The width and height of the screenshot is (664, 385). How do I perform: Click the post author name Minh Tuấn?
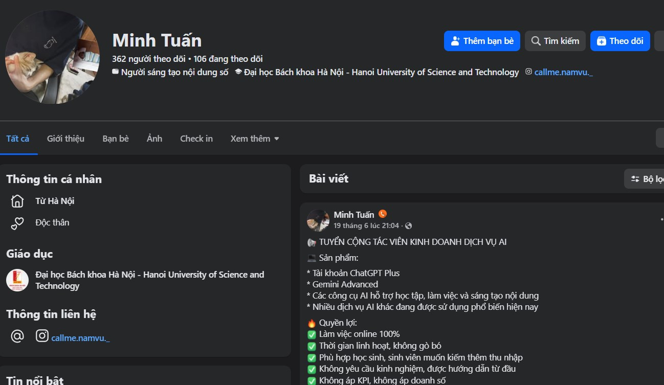(x=354, y=214)
